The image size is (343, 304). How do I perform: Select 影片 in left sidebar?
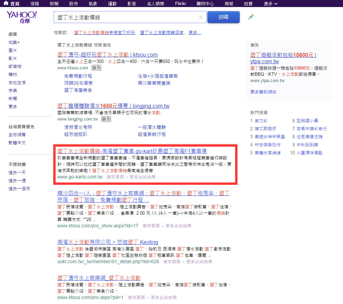pos(12,58)
